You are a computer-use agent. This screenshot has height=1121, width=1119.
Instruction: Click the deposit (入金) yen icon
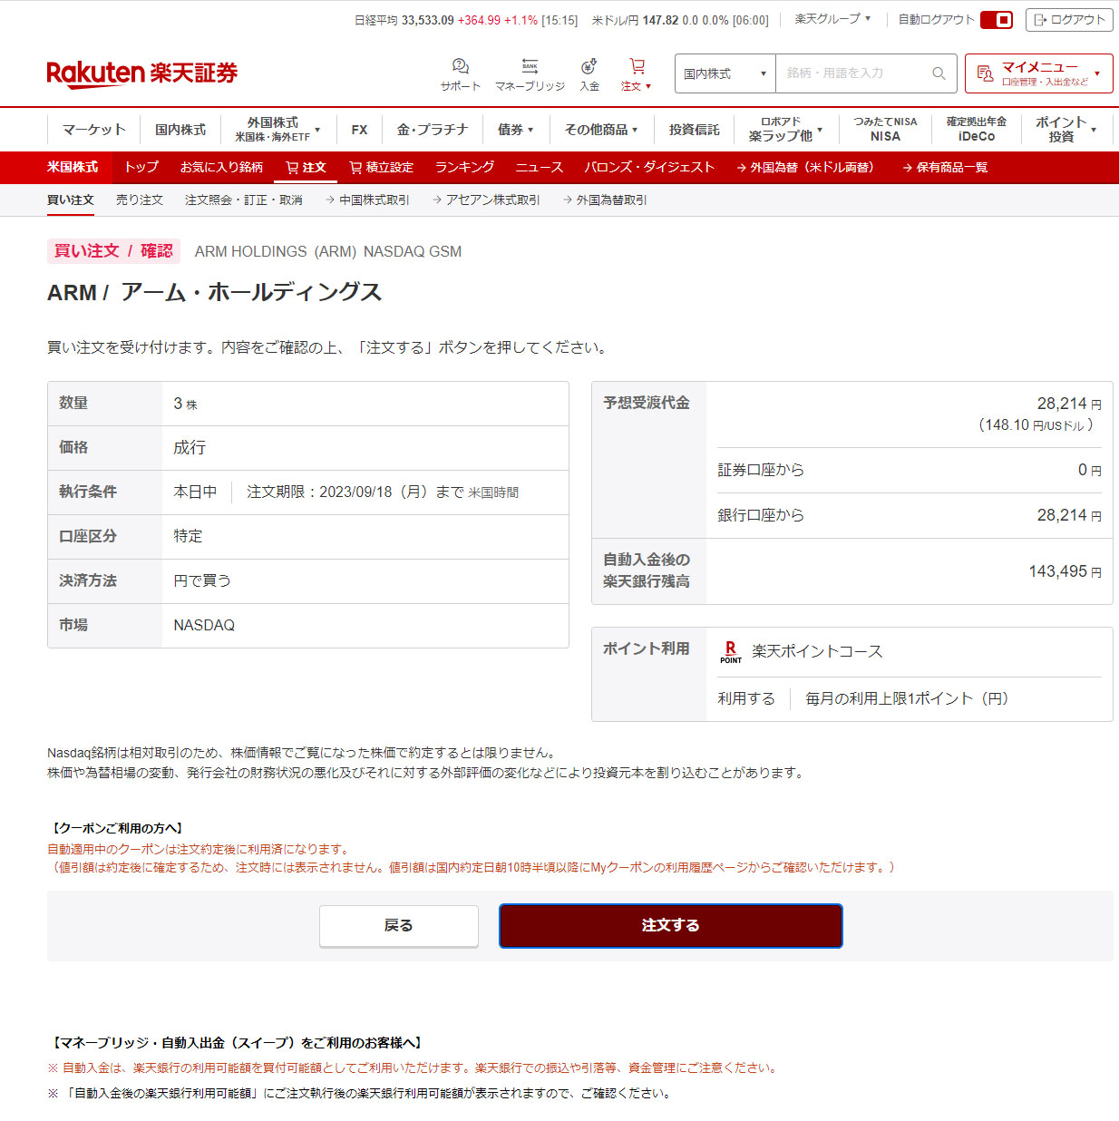(589, 66)
